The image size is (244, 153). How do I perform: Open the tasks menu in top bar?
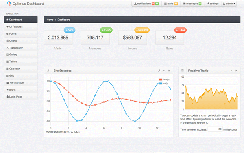pyautogui.click(x=171, y=4)
